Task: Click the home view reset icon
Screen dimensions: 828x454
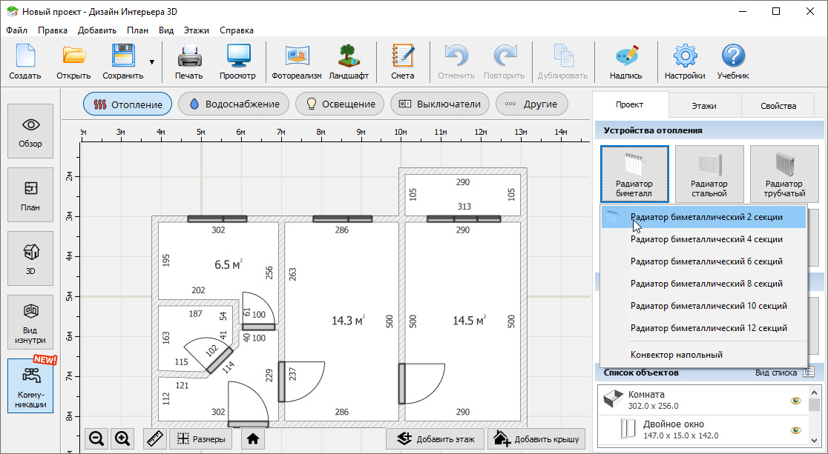Action: 253,438
